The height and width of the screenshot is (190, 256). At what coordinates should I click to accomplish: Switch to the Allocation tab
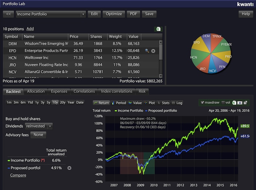36,91
